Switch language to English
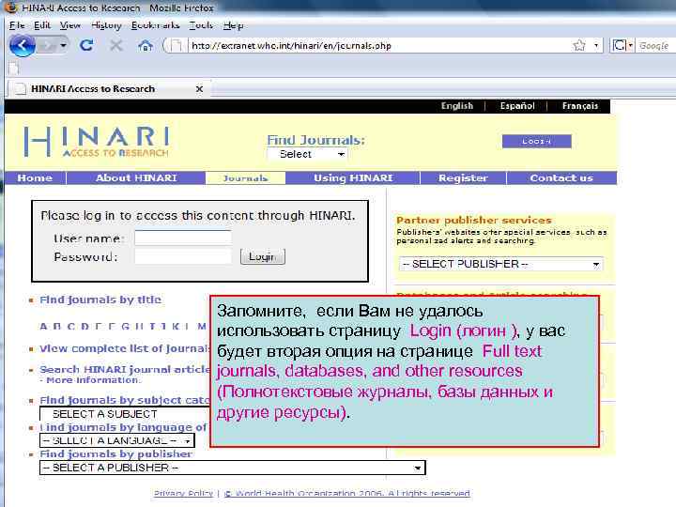This screenshot has height=507, width=676. pos(457,106)
